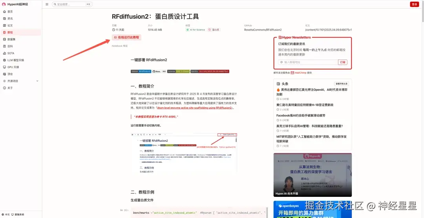This screenshot has width=424, height=218.
Task: Click the red 登录 login button
Action: point(414,4)
